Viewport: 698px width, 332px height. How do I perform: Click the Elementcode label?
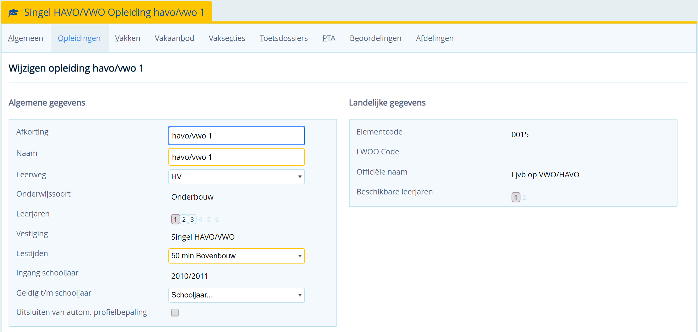click(x=379, y=132)
